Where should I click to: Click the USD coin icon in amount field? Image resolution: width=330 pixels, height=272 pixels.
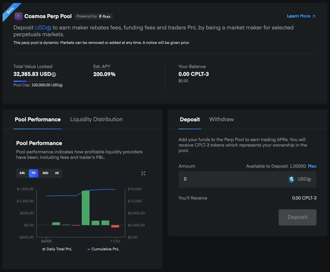291,179
